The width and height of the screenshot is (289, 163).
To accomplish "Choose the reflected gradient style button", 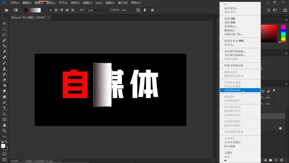I will [x=67, y=10].
